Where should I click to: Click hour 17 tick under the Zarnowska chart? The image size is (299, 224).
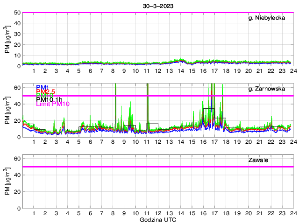pyautogui.click(x=214, y=142)
